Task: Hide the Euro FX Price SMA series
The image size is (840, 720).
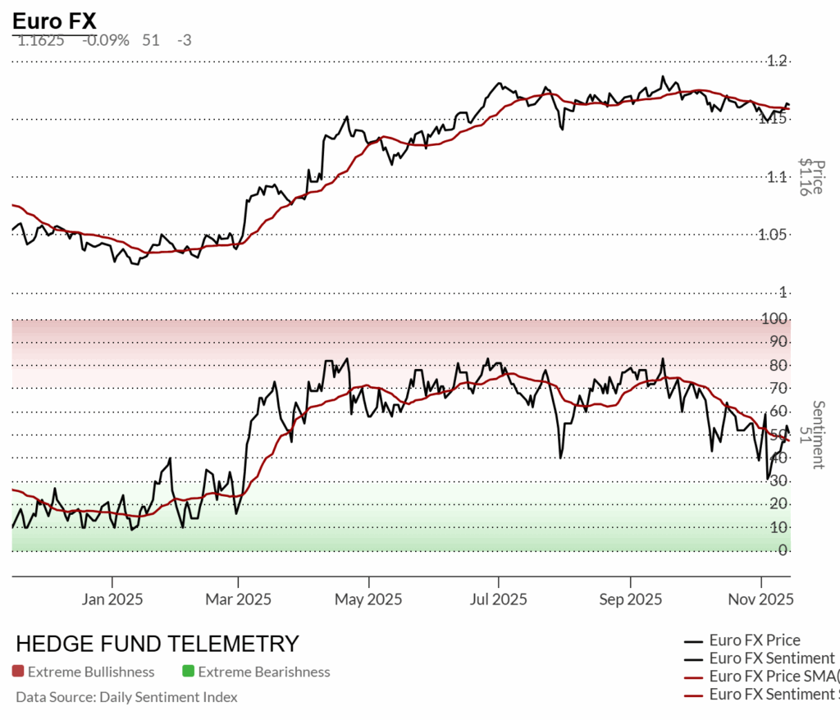Action: pyautogui.click(x=771, y=676)
